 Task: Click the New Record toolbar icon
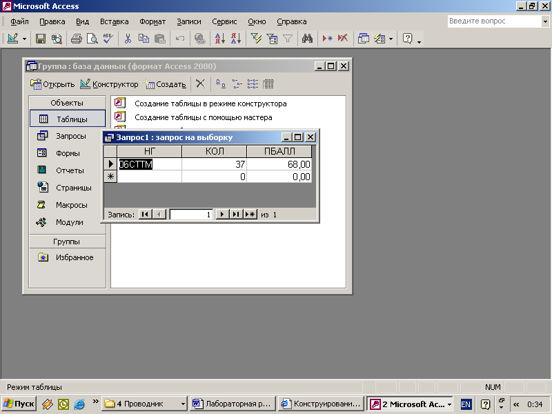pos(327,39)
